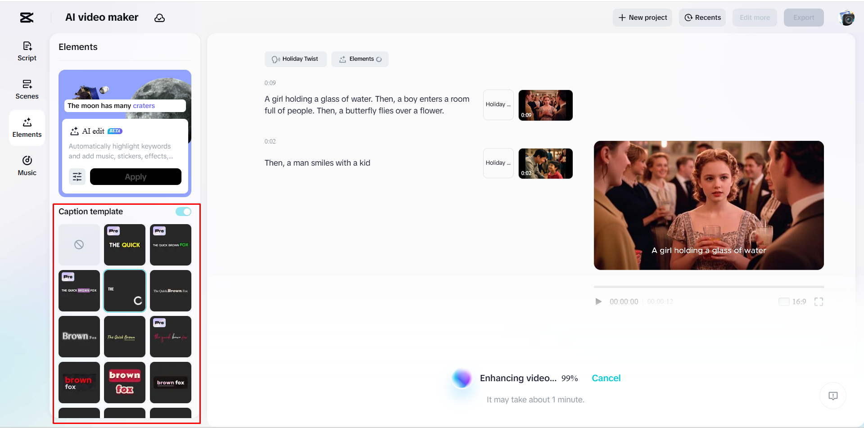Click the Export button
Screen dimensions: 864x428
[804, 18]
